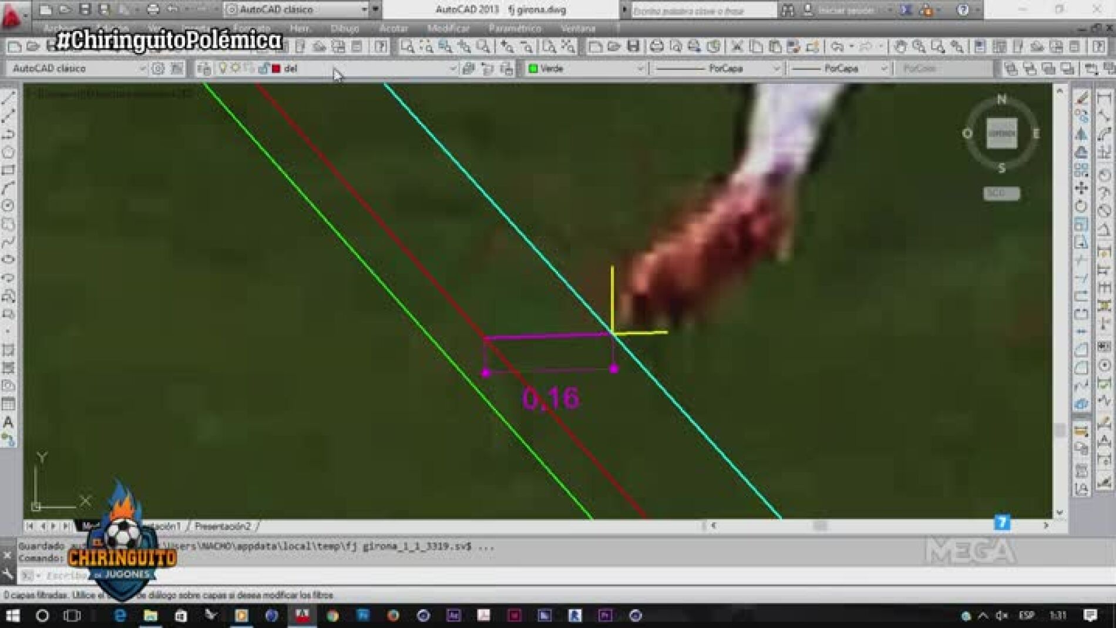Toggle the lock icon for layer 'del'
The image size is (1116, 628).
tap(263, 69)
